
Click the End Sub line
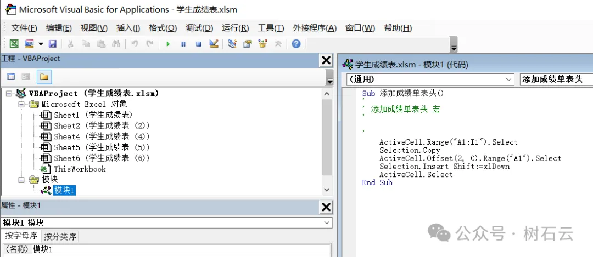[377, 182]
